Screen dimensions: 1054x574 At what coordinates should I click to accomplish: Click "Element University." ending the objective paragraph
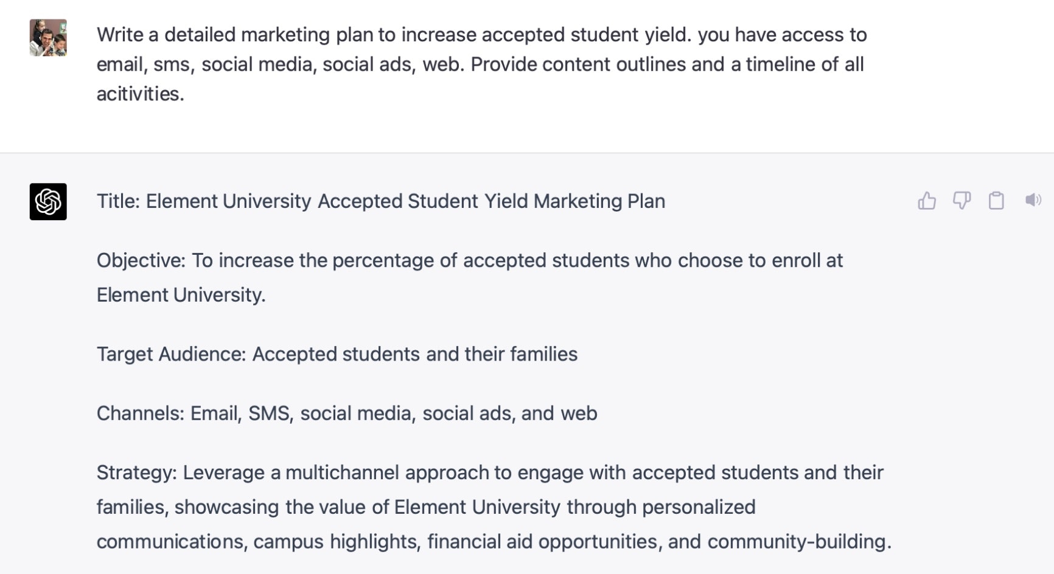[x=181, y=295]
